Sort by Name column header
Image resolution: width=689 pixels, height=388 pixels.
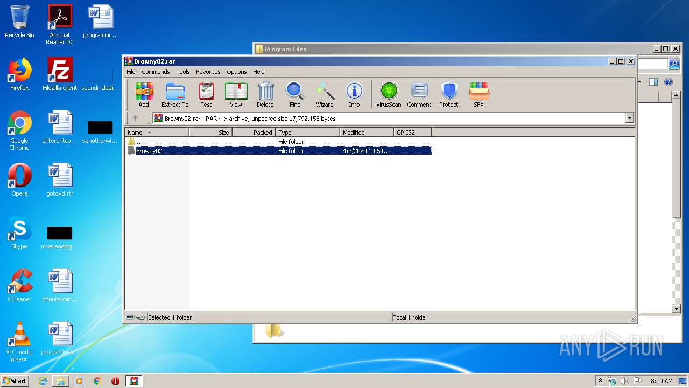pyautogui.click(x=157, y=132)
